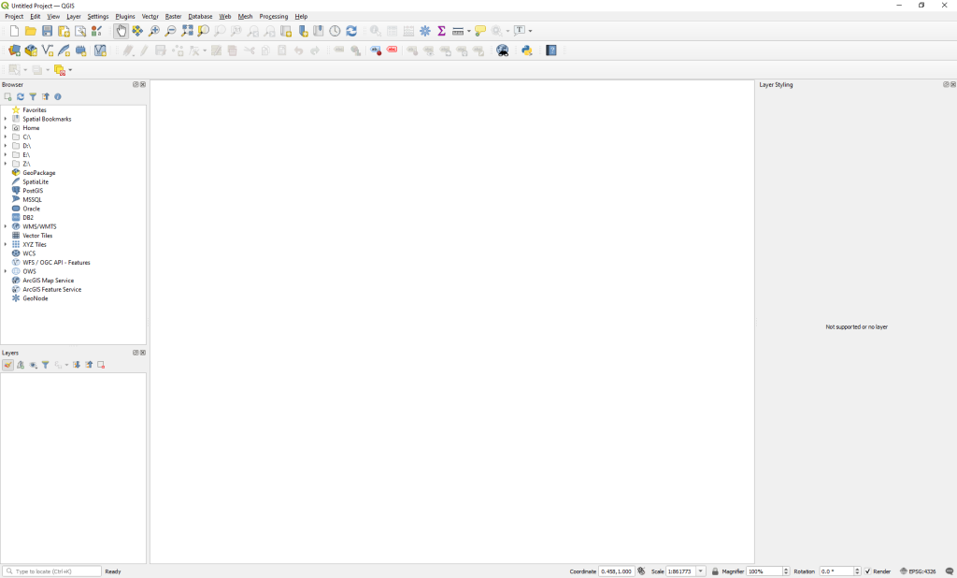The image size is (957, 578).
Task: Select the Pan Map tool
Action: pyautogui.click(x=121, y=30)
